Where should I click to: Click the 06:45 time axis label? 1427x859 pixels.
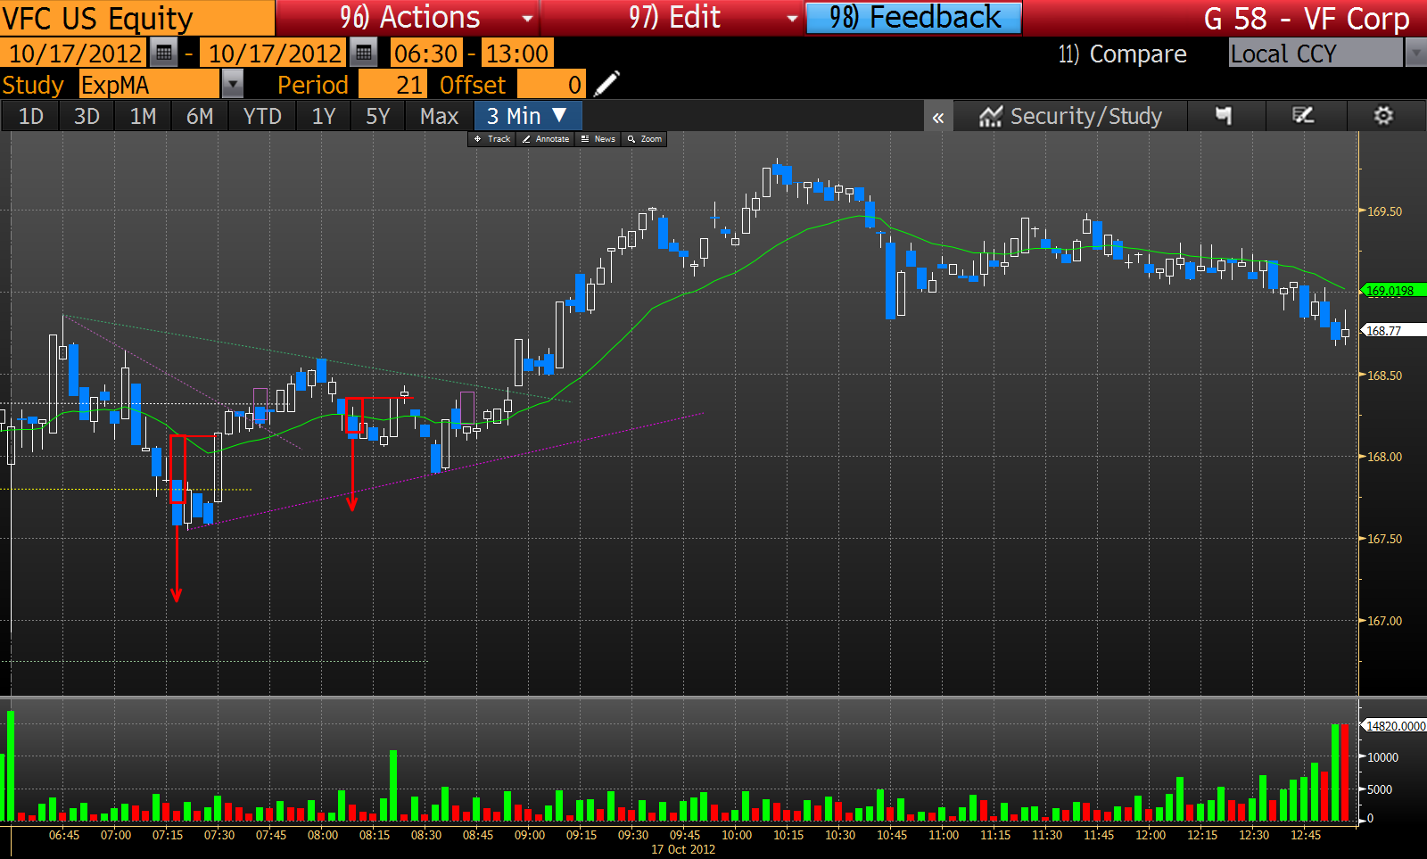tap(64, 835)
